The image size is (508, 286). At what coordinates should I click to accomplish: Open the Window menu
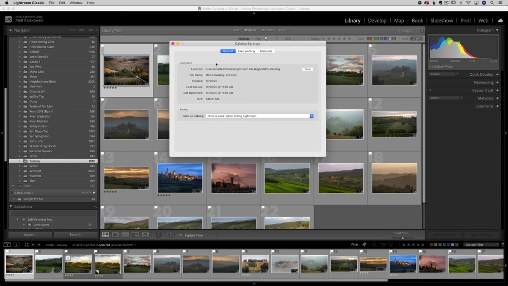tap(76, 3)
